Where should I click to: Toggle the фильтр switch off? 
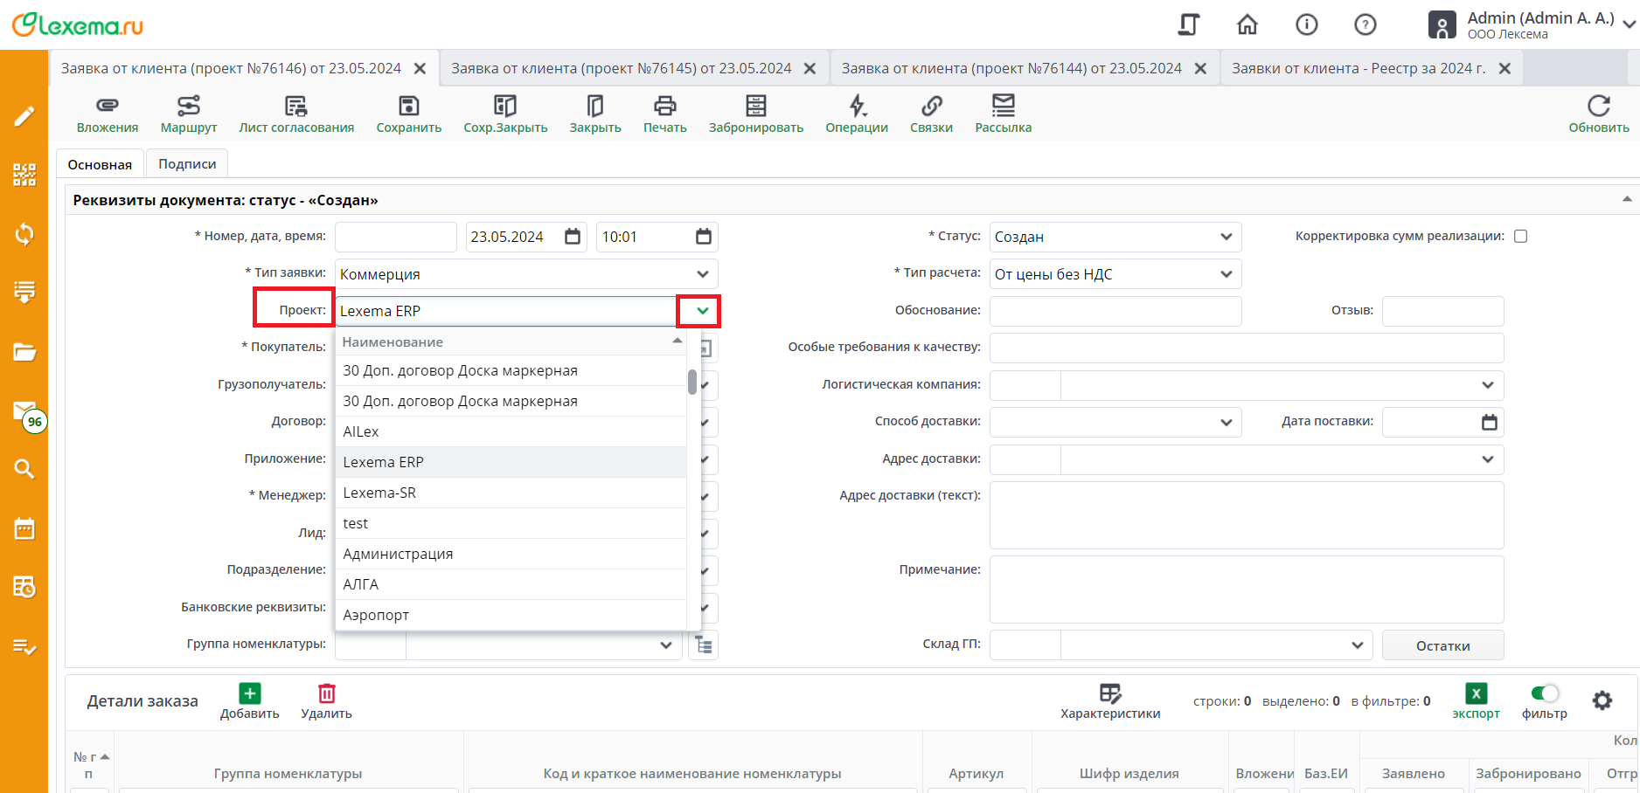(x=1545, y=693)
